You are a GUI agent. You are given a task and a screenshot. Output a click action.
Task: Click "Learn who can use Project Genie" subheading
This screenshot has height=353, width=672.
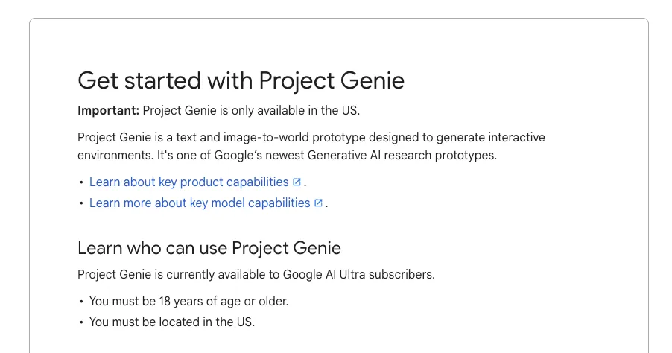click(x=209, y=248)
